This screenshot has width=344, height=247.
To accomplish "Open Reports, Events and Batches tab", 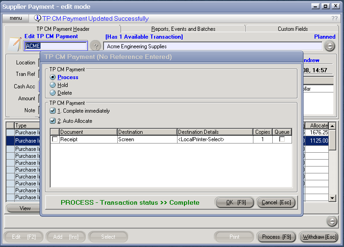I will 183,29.
